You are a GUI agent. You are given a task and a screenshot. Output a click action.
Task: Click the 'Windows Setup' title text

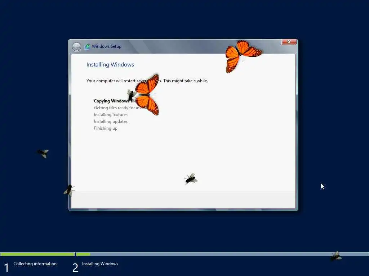coord(107,46)
